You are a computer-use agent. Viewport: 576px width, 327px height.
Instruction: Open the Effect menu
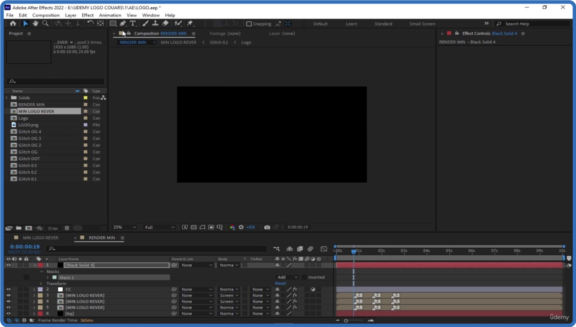click(x=88, y=15)
